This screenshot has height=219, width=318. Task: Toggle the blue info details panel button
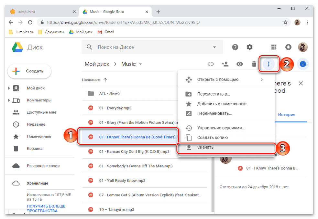(303, 64)
